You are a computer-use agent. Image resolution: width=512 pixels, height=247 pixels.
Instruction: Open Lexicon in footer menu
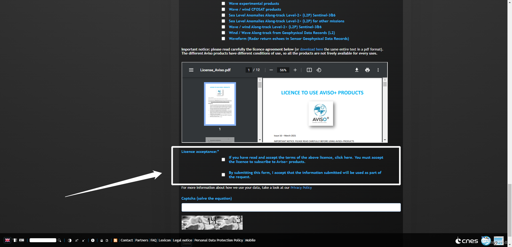165,240
